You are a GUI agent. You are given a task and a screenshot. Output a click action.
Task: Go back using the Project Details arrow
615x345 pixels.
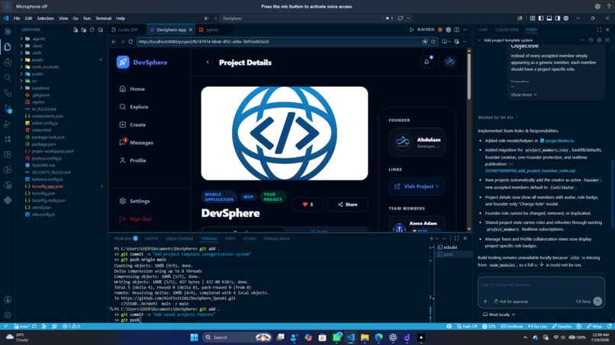208,62
